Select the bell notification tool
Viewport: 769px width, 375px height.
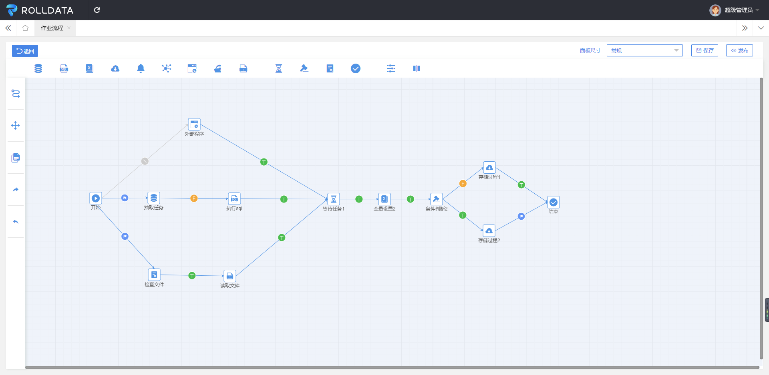pyautogui.click(x=141, y=68)
